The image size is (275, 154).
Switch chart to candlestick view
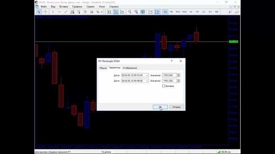[116, 12]
